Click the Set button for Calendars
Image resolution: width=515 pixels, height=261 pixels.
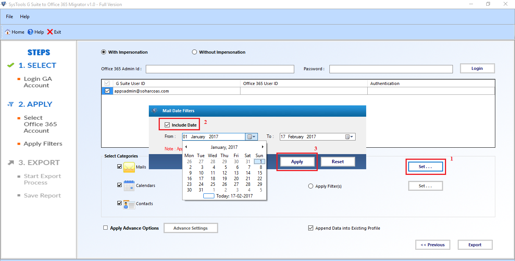coord(425,186)
